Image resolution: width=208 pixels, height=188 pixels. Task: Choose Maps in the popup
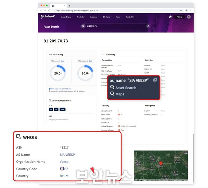pyautogui.click(x=117, y=94)
